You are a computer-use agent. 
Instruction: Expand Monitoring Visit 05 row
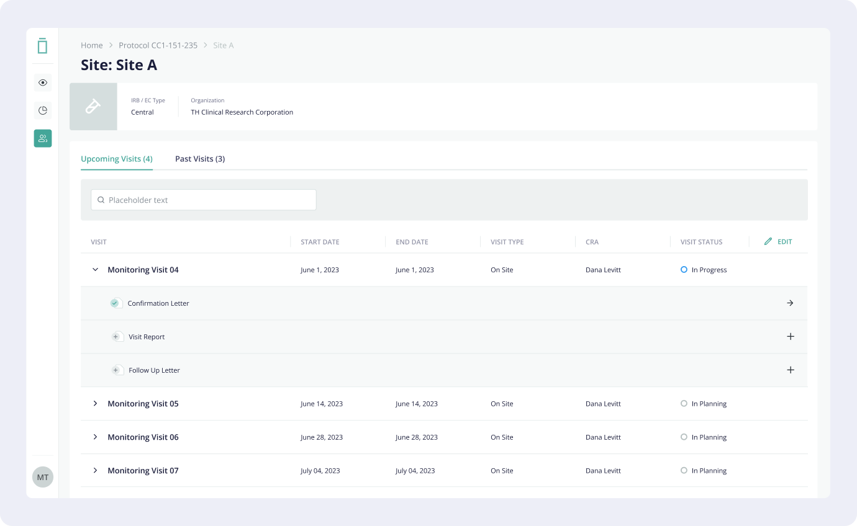click(x=96, y=404)
